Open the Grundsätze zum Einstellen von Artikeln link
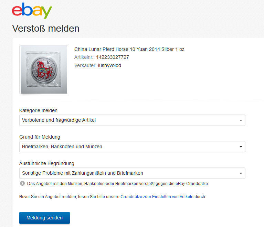The width and height of the screenshot is (264, 227). 157,197
